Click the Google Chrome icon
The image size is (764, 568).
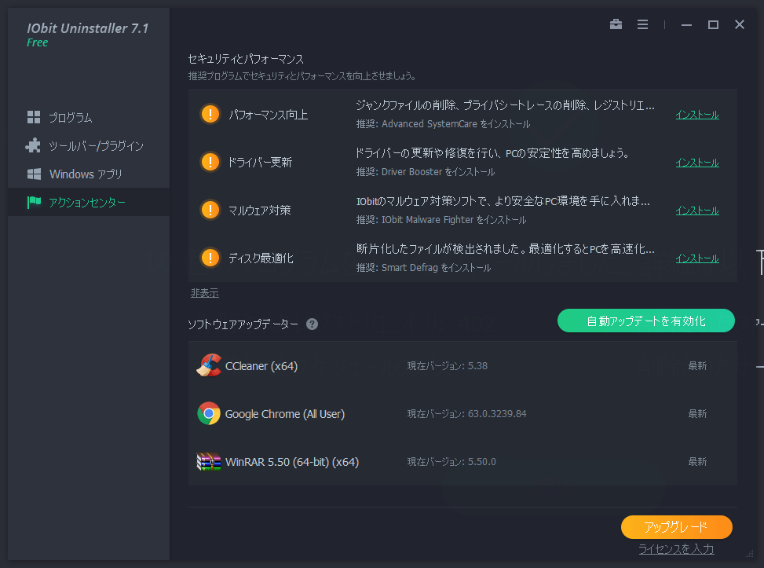(x=209, y=413)
